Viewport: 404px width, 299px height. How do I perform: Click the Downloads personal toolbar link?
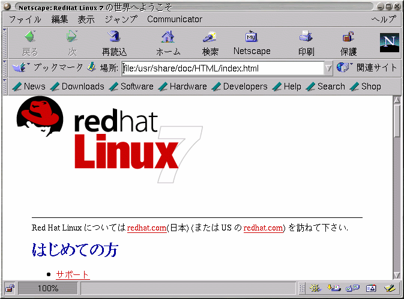pyautogui.click(x=77, y=86)
